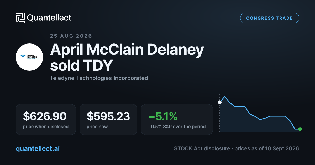Screen dimensions: 315x165
Task: Click the −0.5% S&P comparison text
Action: pyautogui.click(x=177, y=126)
